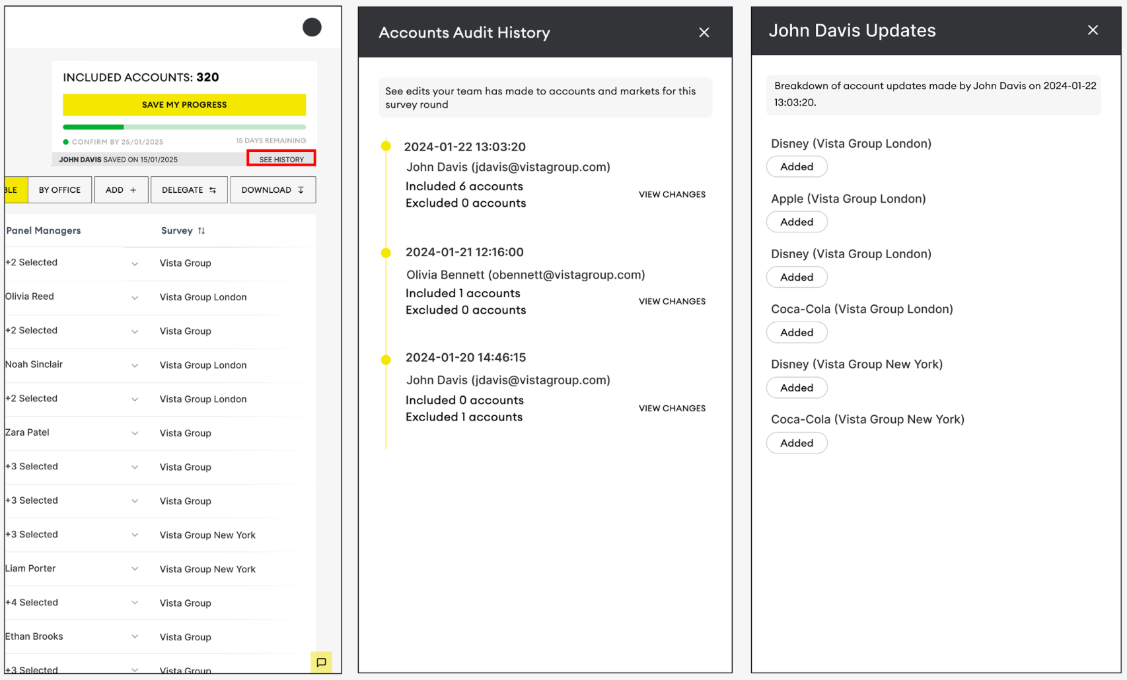Open the +4 Selected managers dropdown

point(135,603)
